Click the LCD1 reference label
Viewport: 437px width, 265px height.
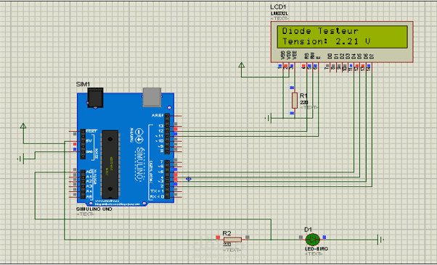pyautogui.click(x=278, y=7)
